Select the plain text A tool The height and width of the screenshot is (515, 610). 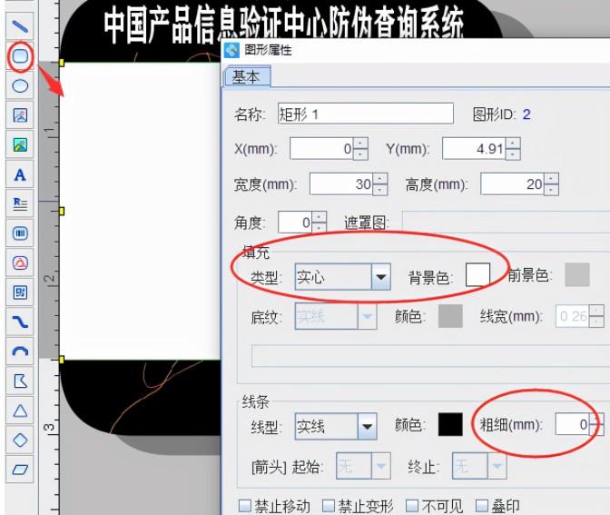[20, 174]
